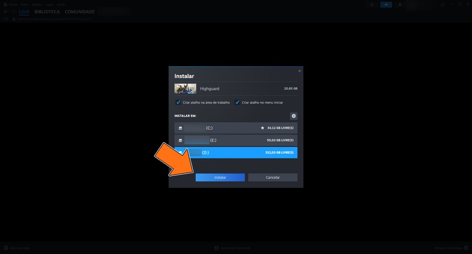Viewport: 472px width, 254px height.
Task: Click the blue announcements megaphone button
Action: coord(386,4)
